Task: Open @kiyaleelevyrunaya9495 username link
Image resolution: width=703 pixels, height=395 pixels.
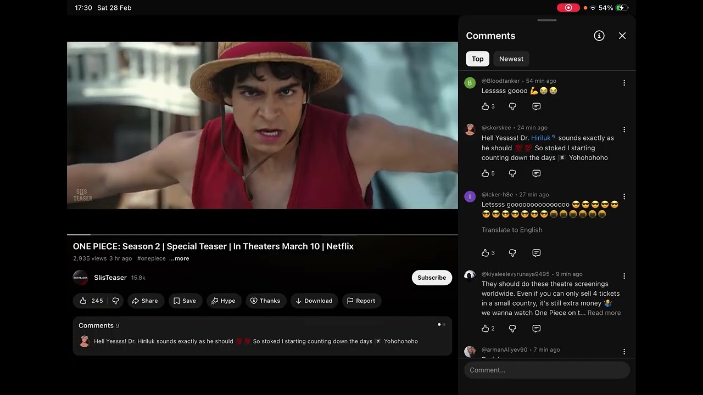Action: pos(516,274)
